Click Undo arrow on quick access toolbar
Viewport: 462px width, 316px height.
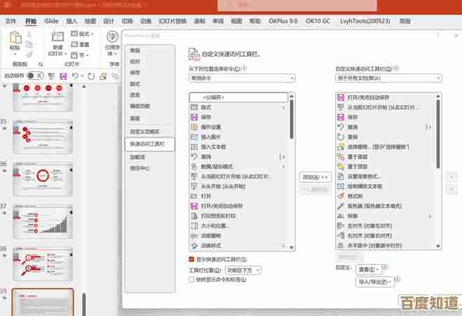75,76
